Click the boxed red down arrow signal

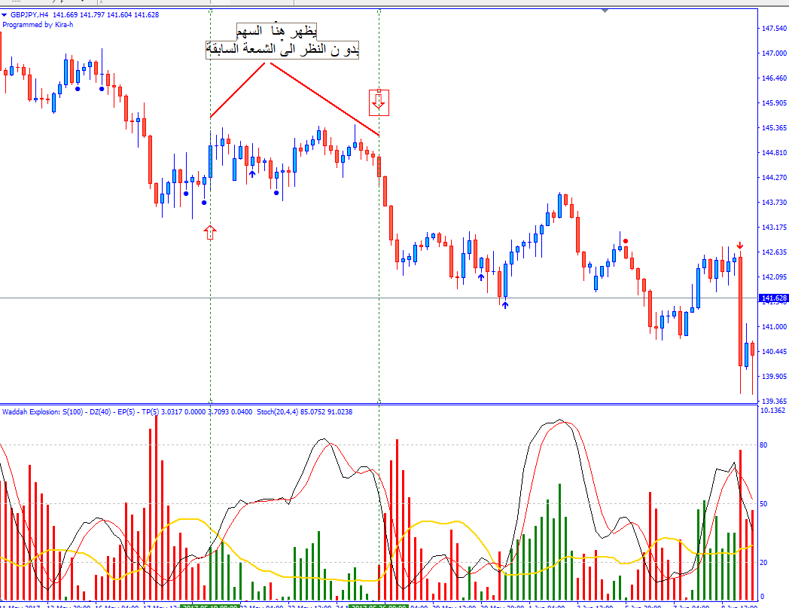[x=379, y=102]
